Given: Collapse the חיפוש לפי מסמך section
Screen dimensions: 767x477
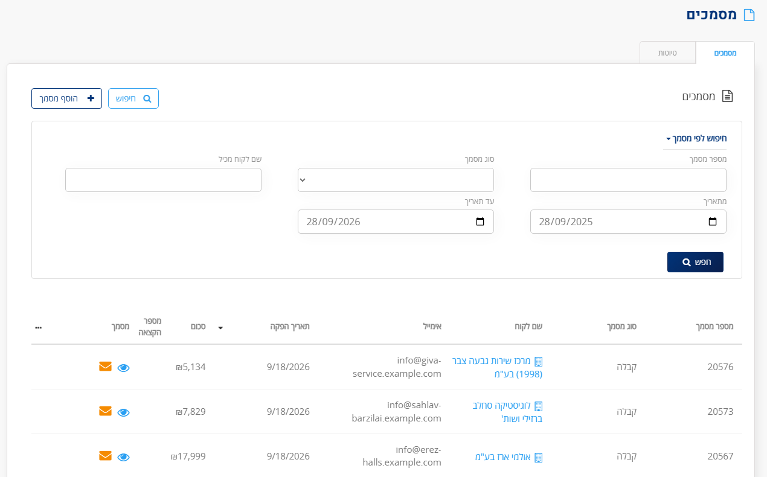Looking at the screenshot, I should pos(695,138).
